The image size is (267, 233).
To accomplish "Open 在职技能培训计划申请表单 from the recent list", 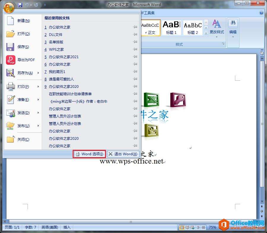I will 91,94.
